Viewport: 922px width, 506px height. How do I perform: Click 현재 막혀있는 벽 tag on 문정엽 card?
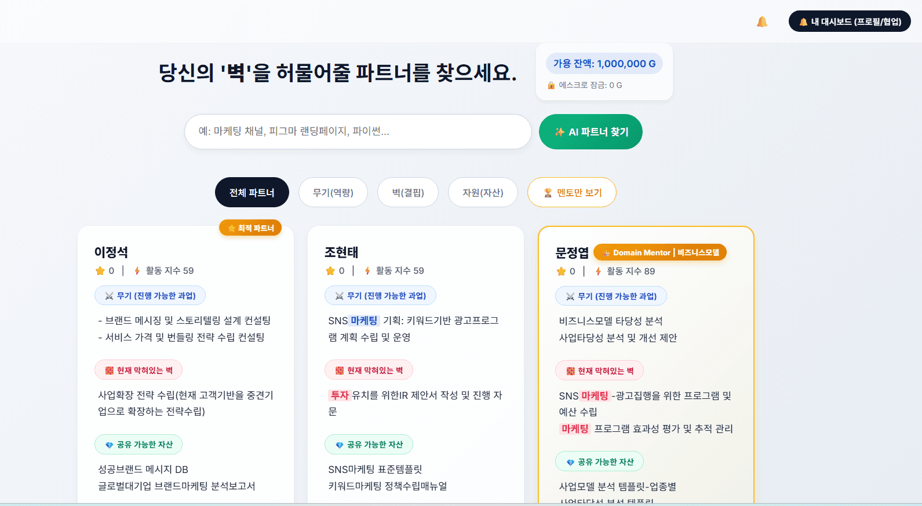599,371
